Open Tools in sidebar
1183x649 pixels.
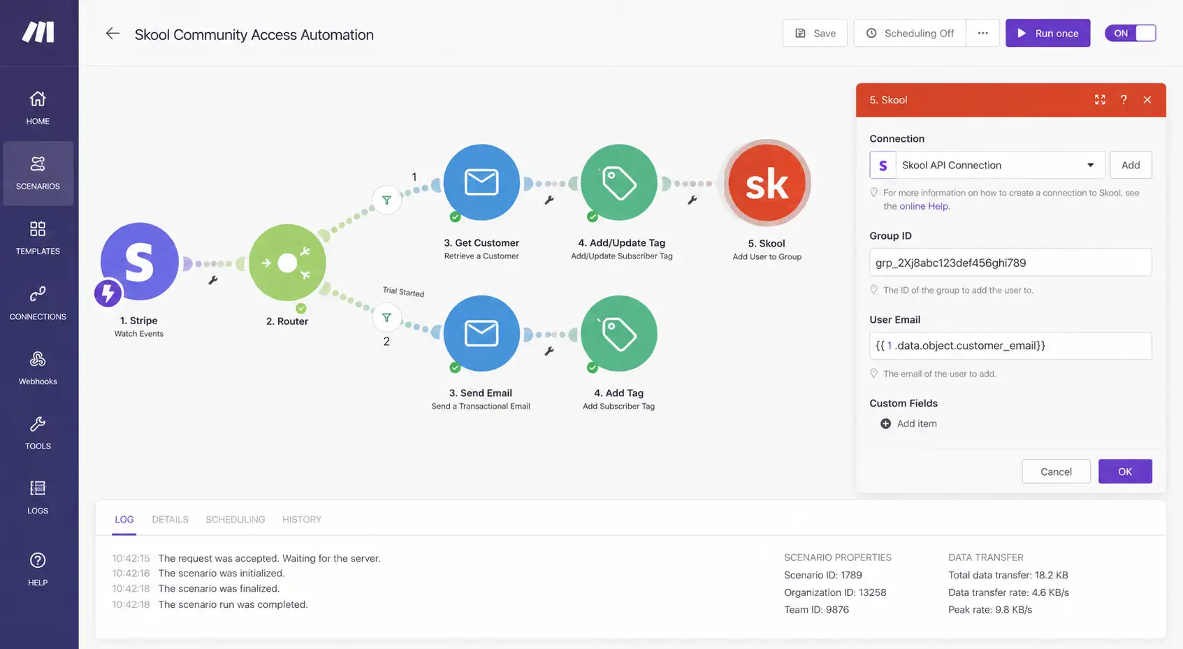[38, 433]
